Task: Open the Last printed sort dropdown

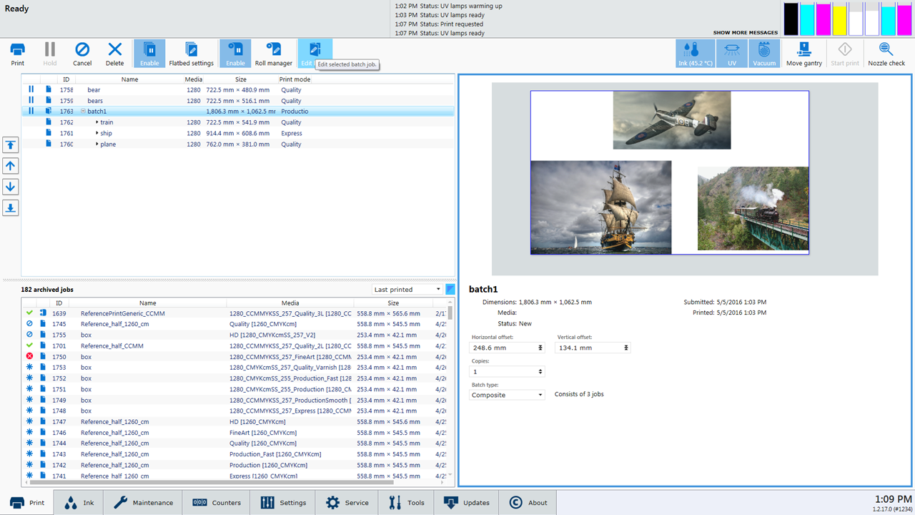Action: tap(407, 290)
